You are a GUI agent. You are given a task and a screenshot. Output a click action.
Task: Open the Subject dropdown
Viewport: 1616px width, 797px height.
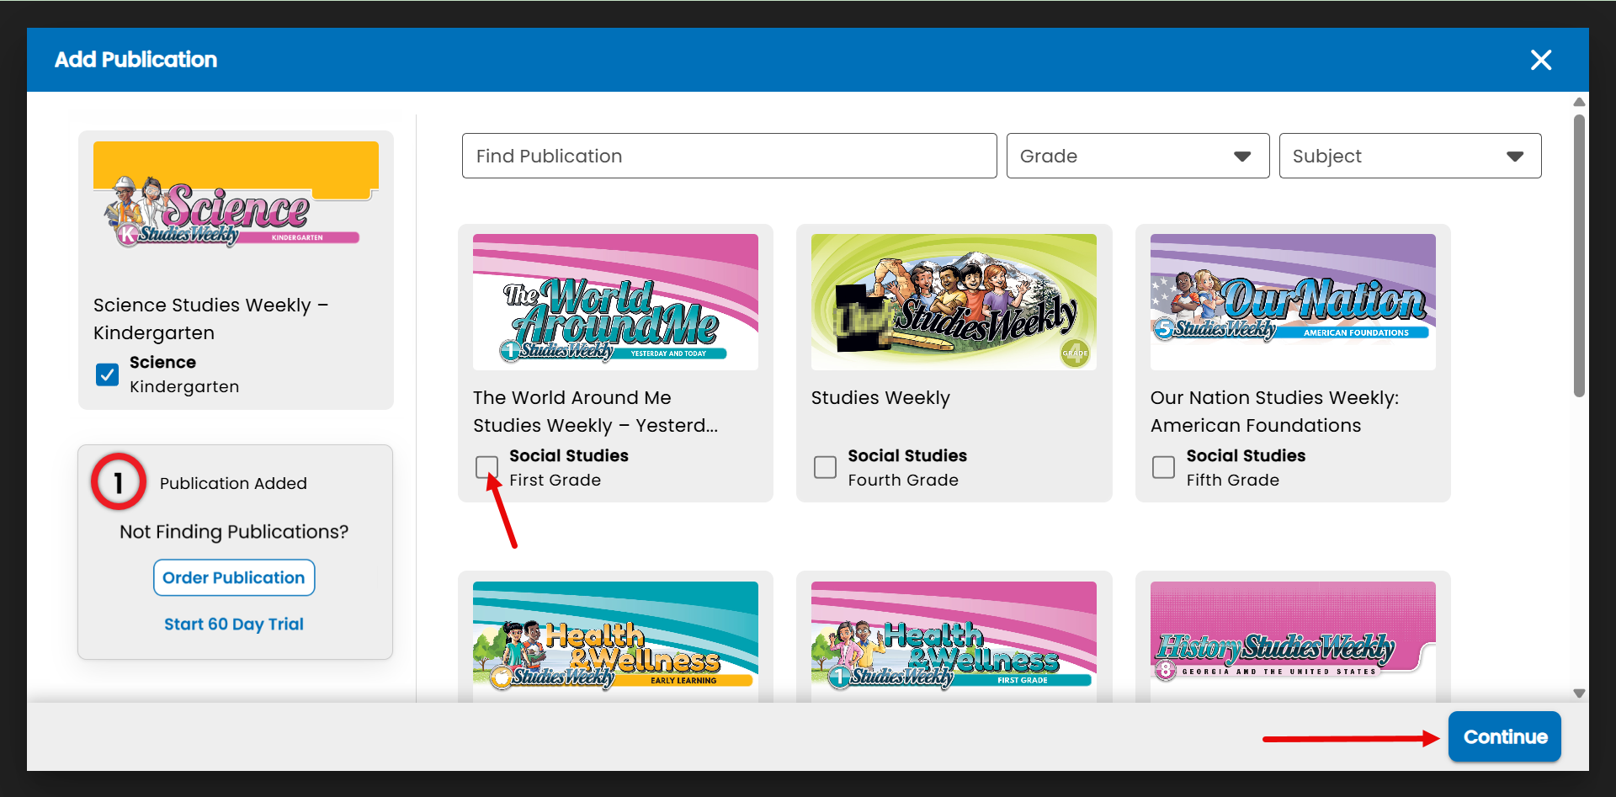(x=1411, y=156)
